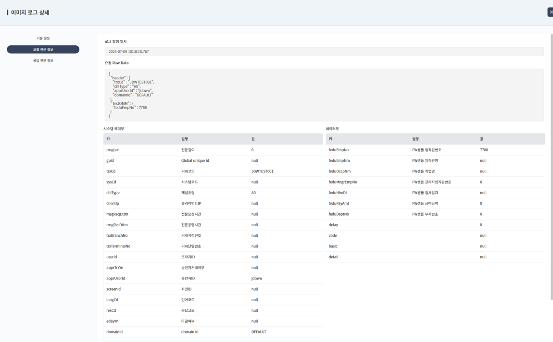Select the delay row key
Screen dimensions: 553x342
[333, 225]
